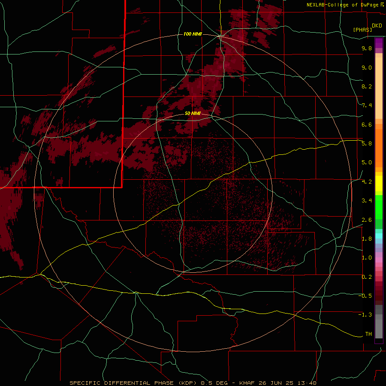Click the 4.2 scale value

coord(367,181)
